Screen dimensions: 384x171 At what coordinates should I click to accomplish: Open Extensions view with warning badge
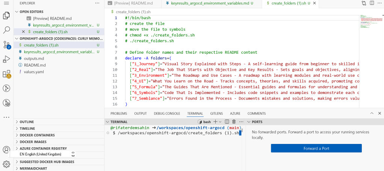click(x=7, y=74)
